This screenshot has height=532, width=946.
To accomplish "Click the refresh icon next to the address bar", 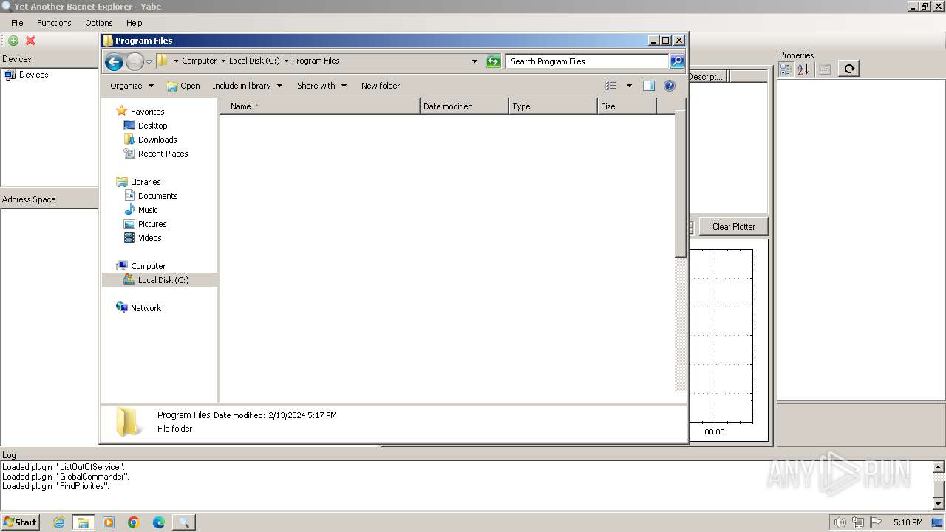I will coord(493,61).
